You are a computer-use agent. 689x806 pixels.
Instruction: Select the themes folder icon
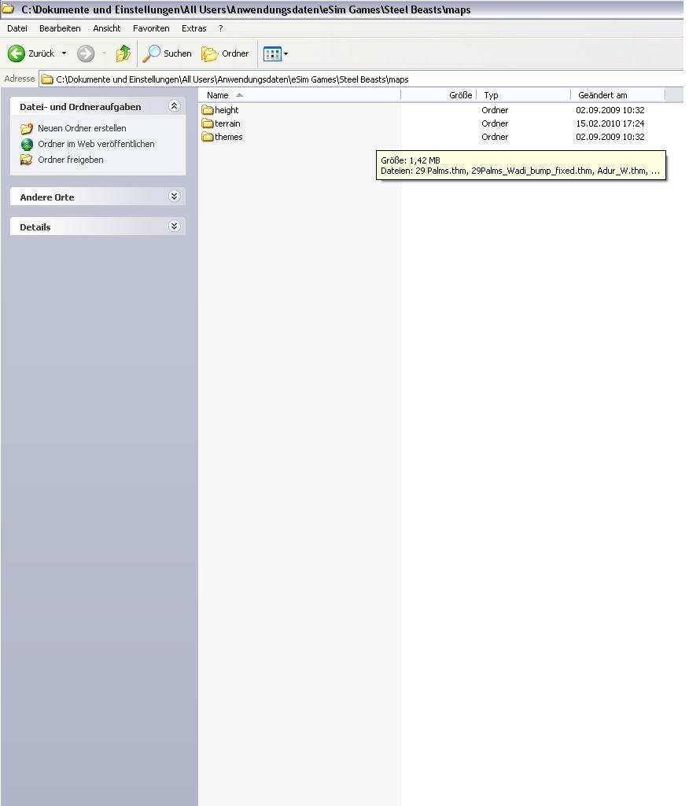coord(208,137)
